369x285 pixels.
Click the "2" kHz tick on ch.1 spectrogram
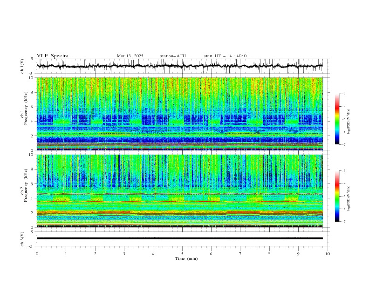[x=33, y=136]
